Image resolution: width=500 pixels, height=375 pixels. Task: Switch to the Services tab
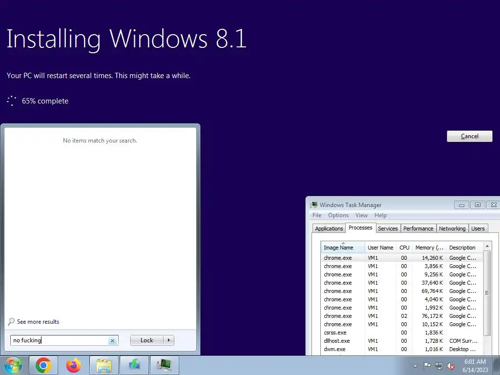tap(388, 229)
